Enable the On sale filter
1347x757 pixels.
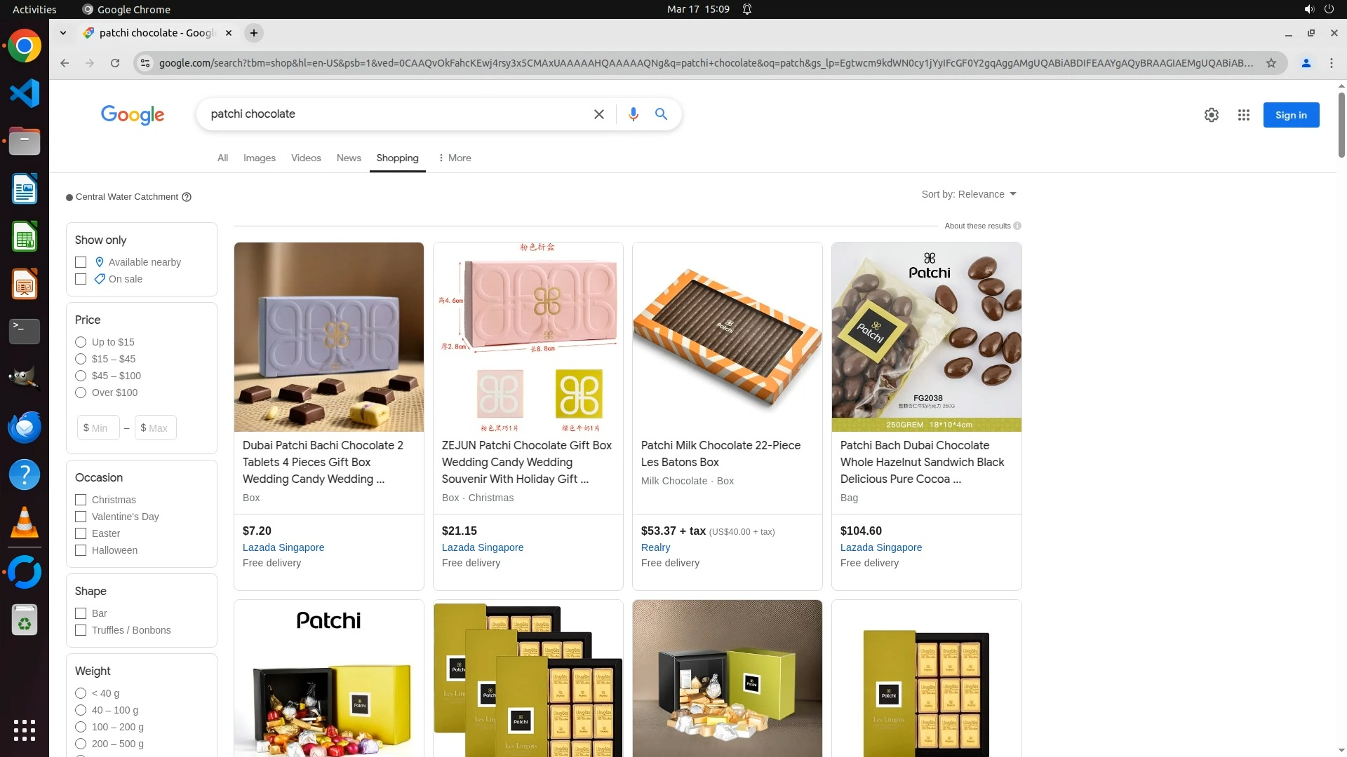81,279
